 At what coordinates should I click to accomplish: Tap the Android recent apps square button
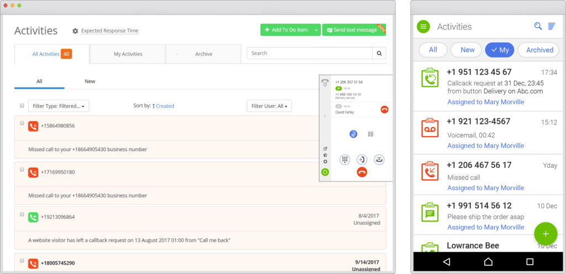(530, 262)
